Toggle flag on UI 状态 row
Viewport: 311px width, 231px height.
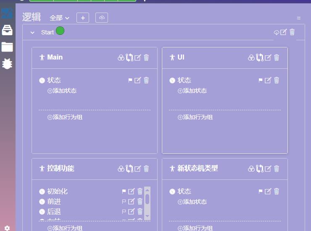click(x=261, y=80)
